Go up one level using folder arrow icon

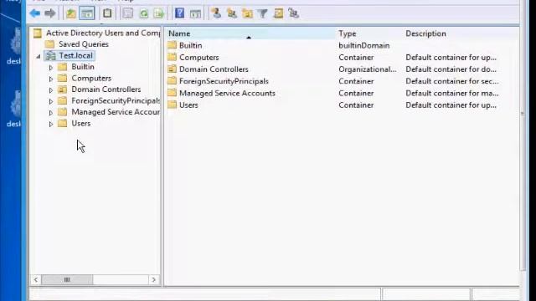(70, 13)
